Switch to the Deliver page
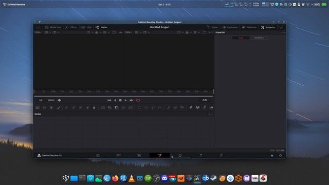This screenshot has width=329, height=185. 221,155
